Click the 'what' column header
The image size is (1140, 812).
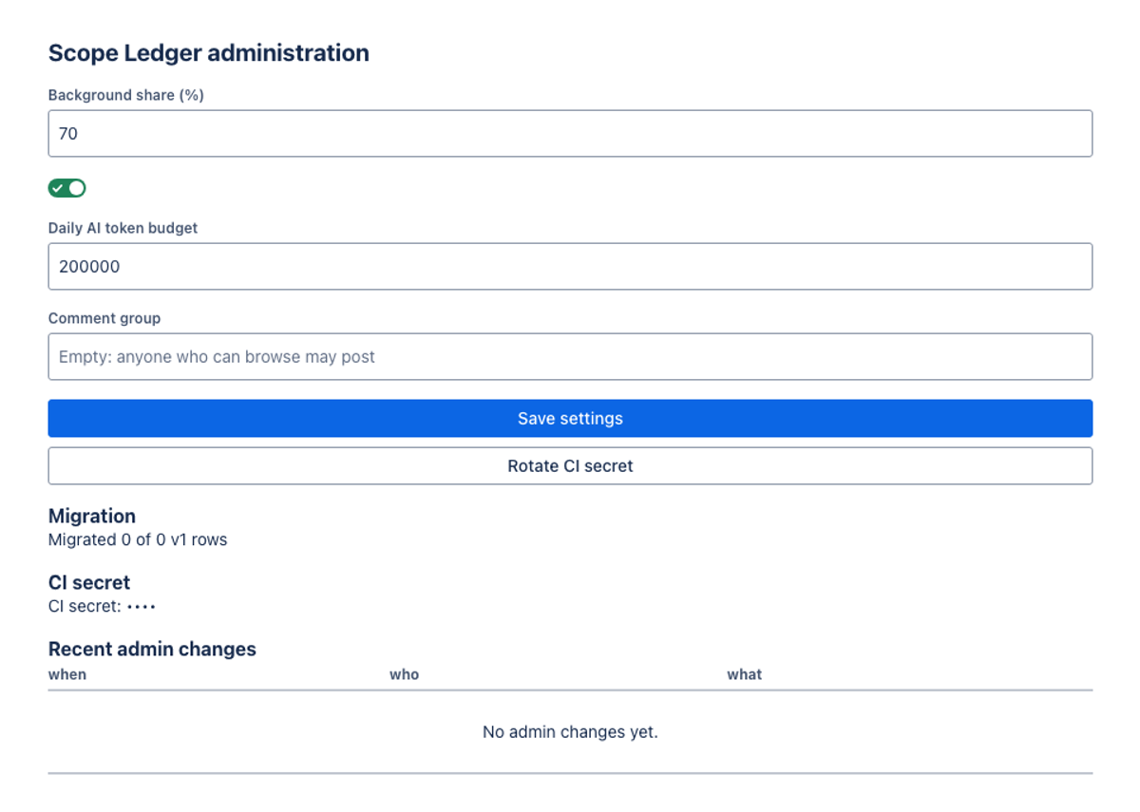[x=745, y=674]
